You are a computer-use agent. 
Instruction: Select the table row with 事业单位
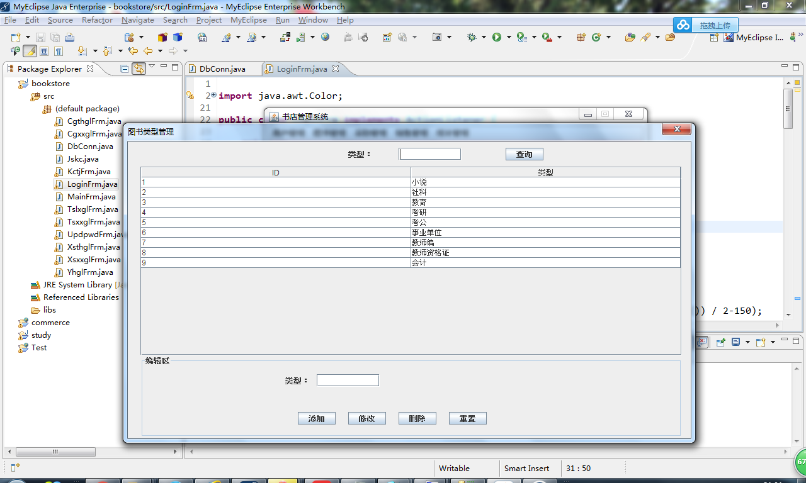(411, 233)
